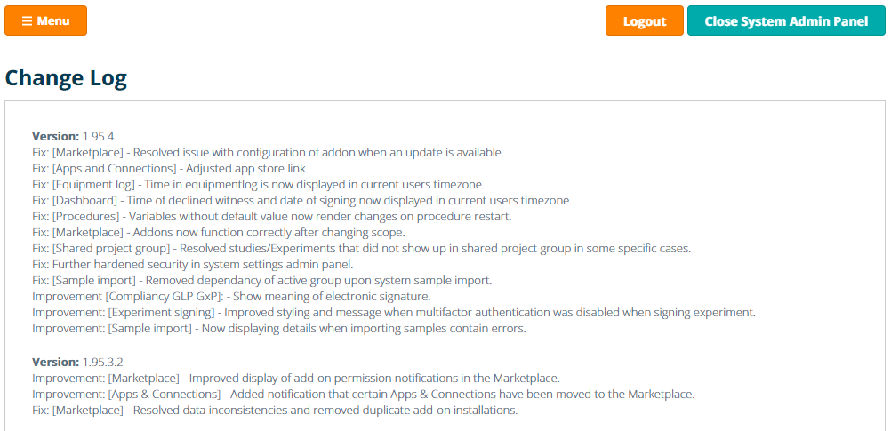Click the Sample import active group fix

click(x=261, y=280)
